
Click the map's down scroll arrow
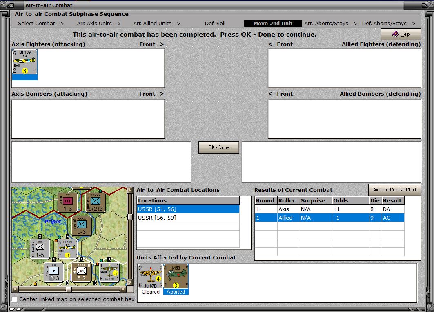click(130, 282)
